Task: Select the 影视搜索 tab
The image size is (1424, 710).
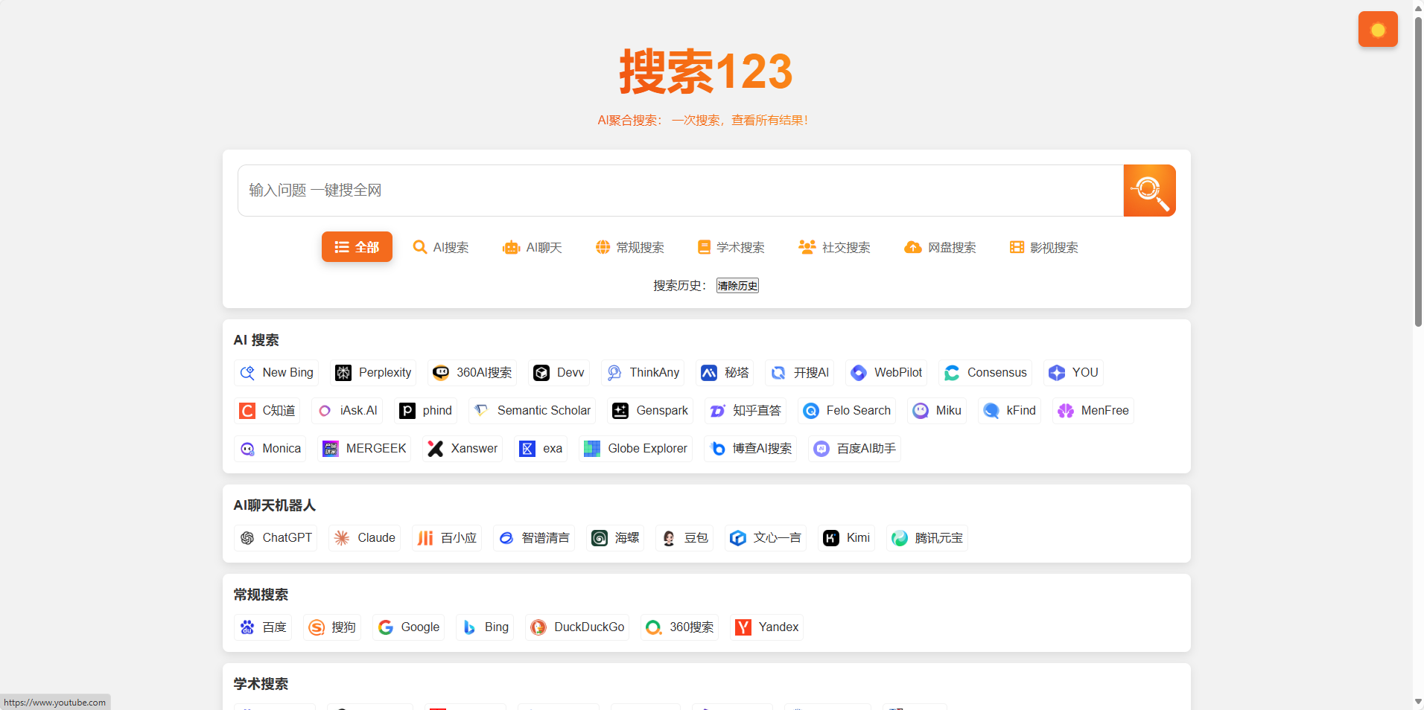Action: pos(1043,247)
